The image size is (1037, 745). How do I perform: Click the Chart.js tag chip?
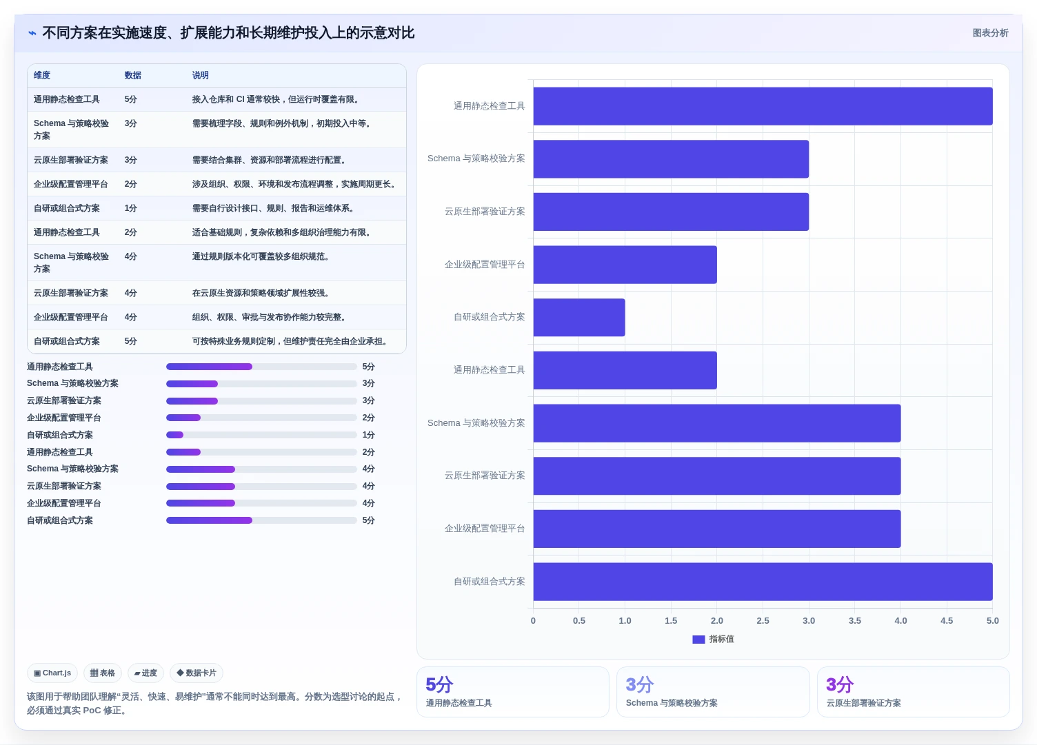52,673
